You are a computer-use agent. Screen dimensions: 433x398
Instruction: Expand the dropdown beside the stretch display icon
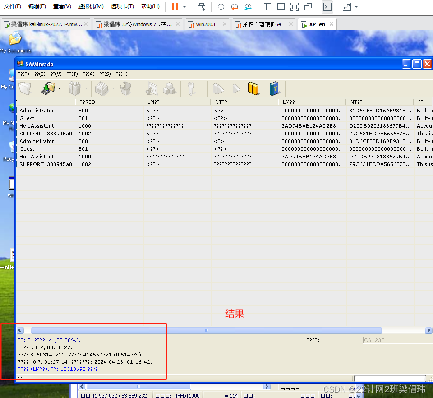356,7
